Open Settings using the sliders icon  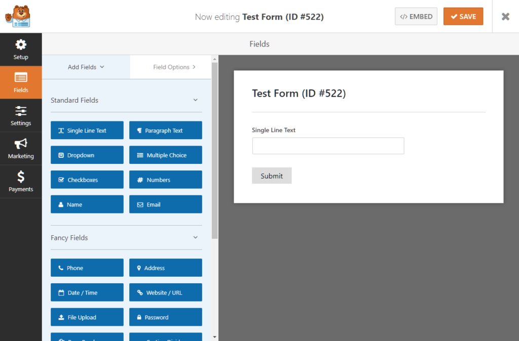point(21,112)
